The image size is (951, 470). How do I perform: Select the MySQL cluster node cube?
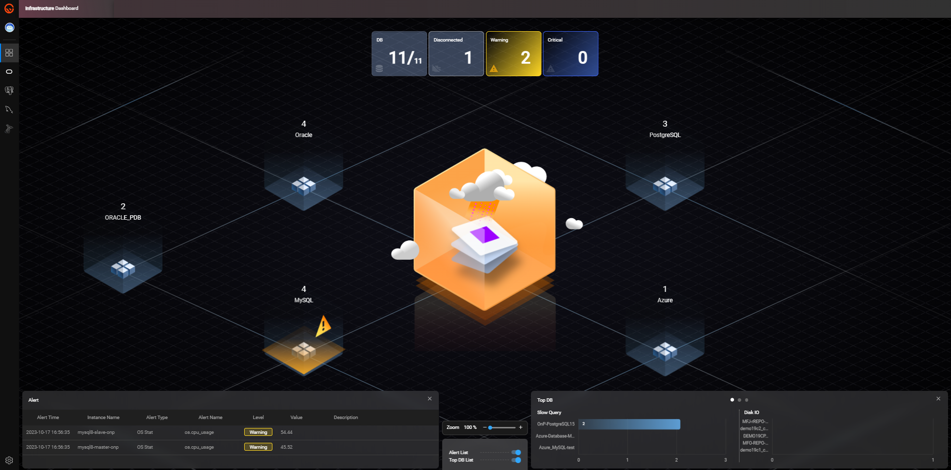304,351
